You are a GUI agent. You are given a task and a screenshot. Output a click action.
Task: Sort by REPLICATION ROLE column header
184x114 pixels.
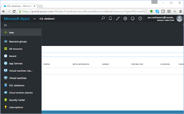tap(81, 64)
